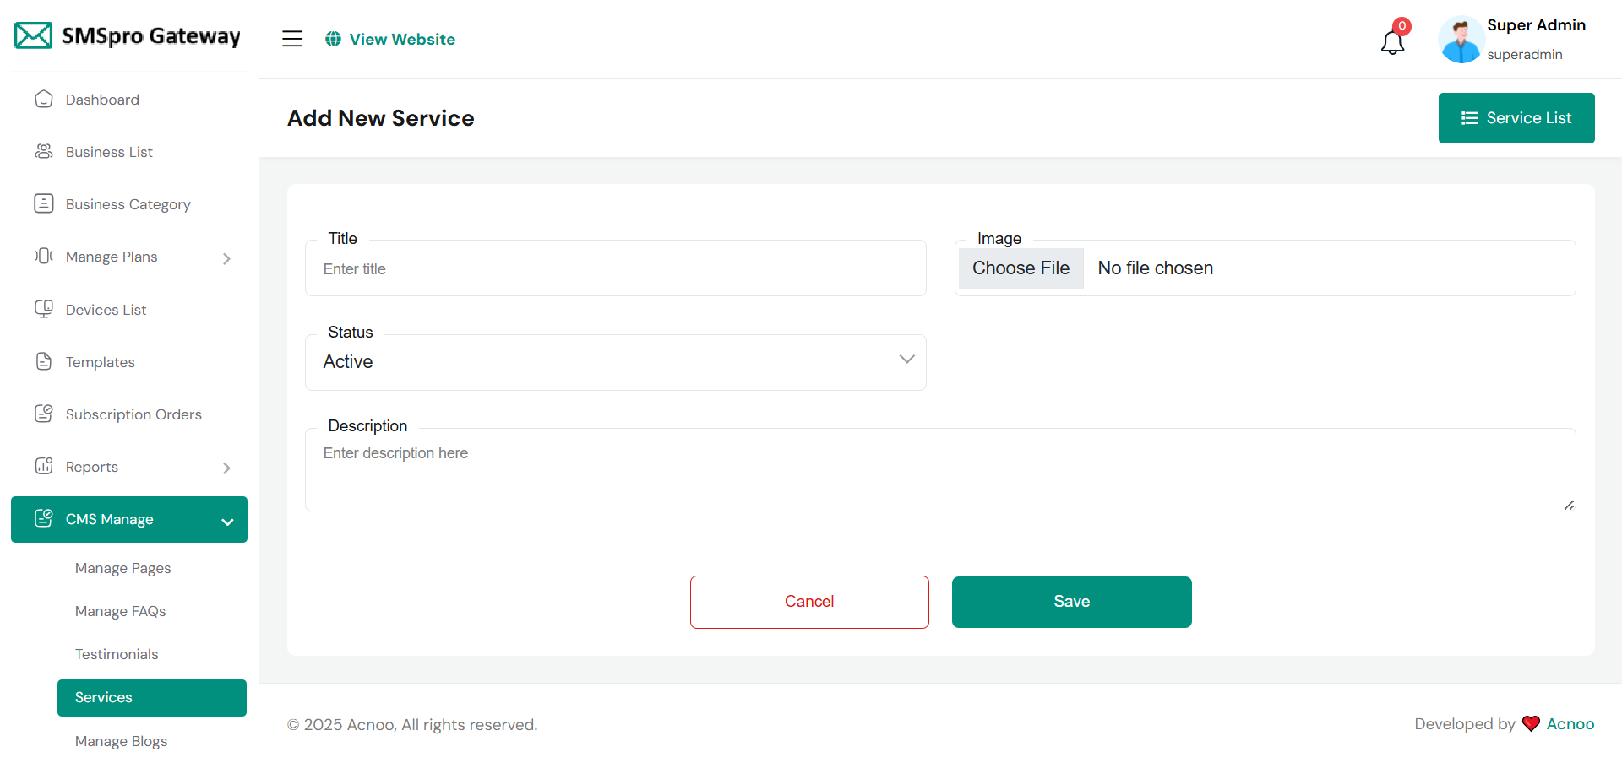Click the Business List people icon

click(44, 152)
